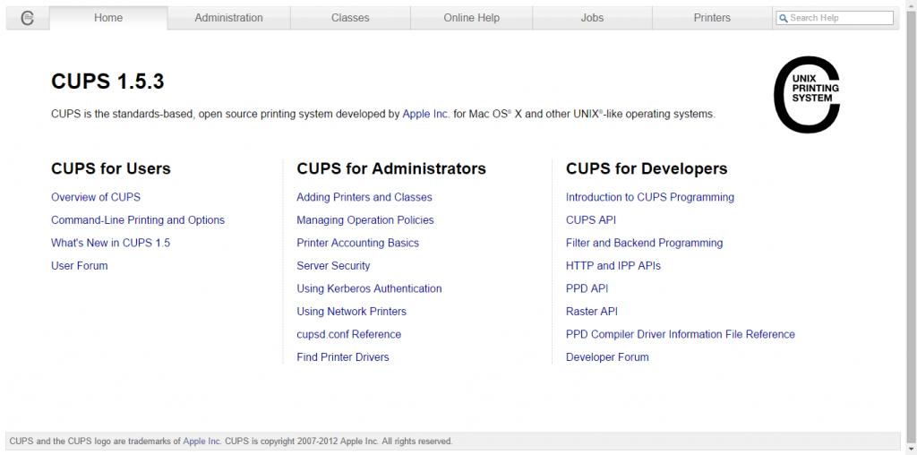Select the Home tab
This screenshot has width=917, height=455.
pyautogui.click(x=108, y=18)
